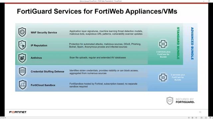The width and height of the screenshot is (213, 119).
Task: Click the vertical 'ADVANCED BUNDLE' text
Action: tap(192, 44)
